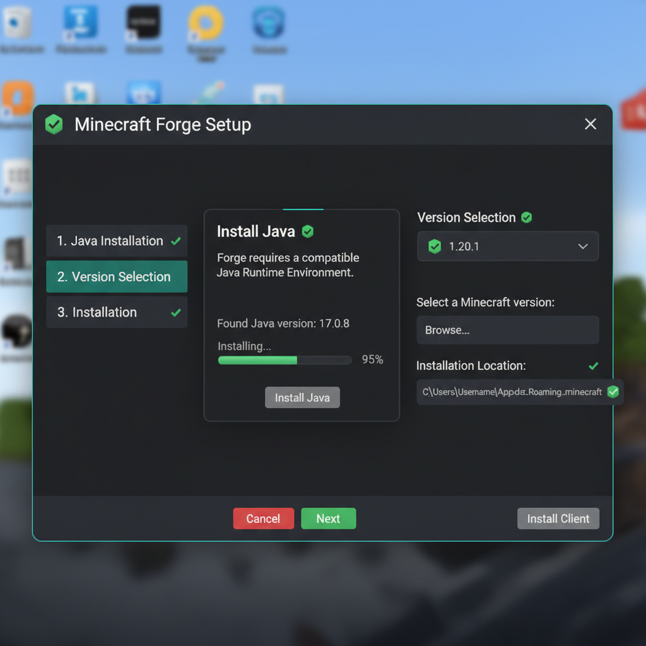Click the Install Client button
Image resolution: width=646 pixels, height=646 pixels.
point(558,519)
